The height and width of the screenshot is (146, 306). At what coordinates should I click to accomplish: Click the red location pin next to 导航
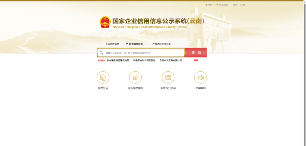[206, 5]
